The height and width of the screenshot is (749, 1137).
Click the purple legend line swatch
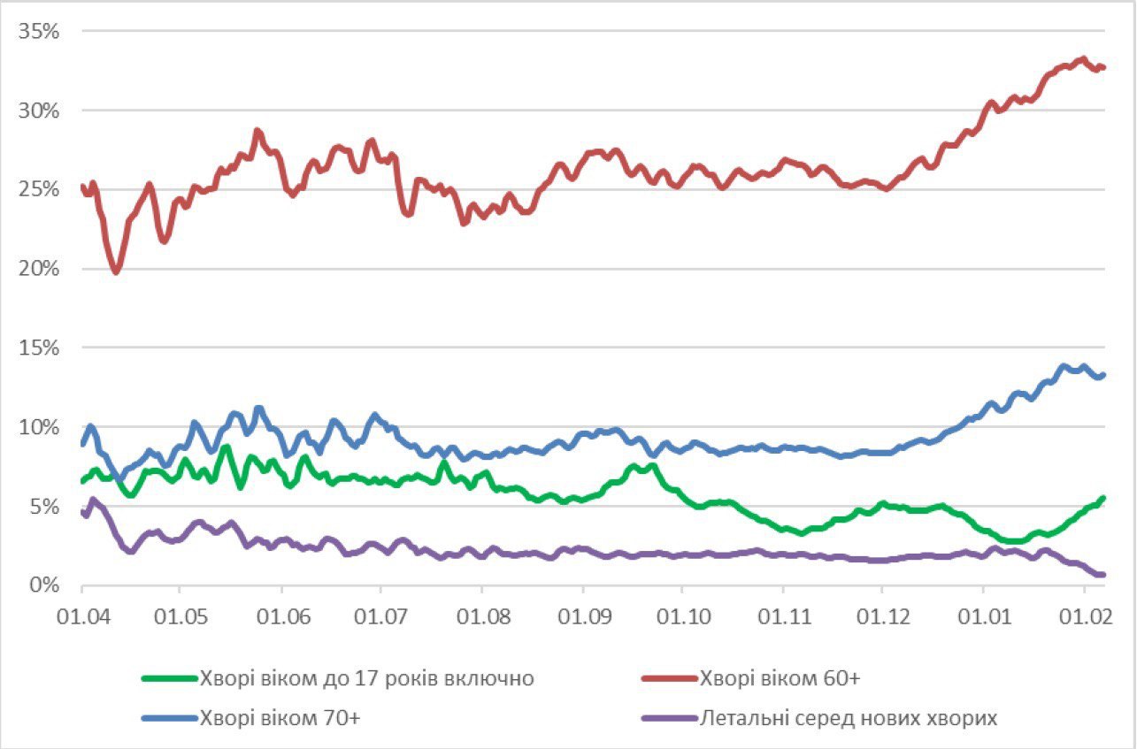[667, 718]
